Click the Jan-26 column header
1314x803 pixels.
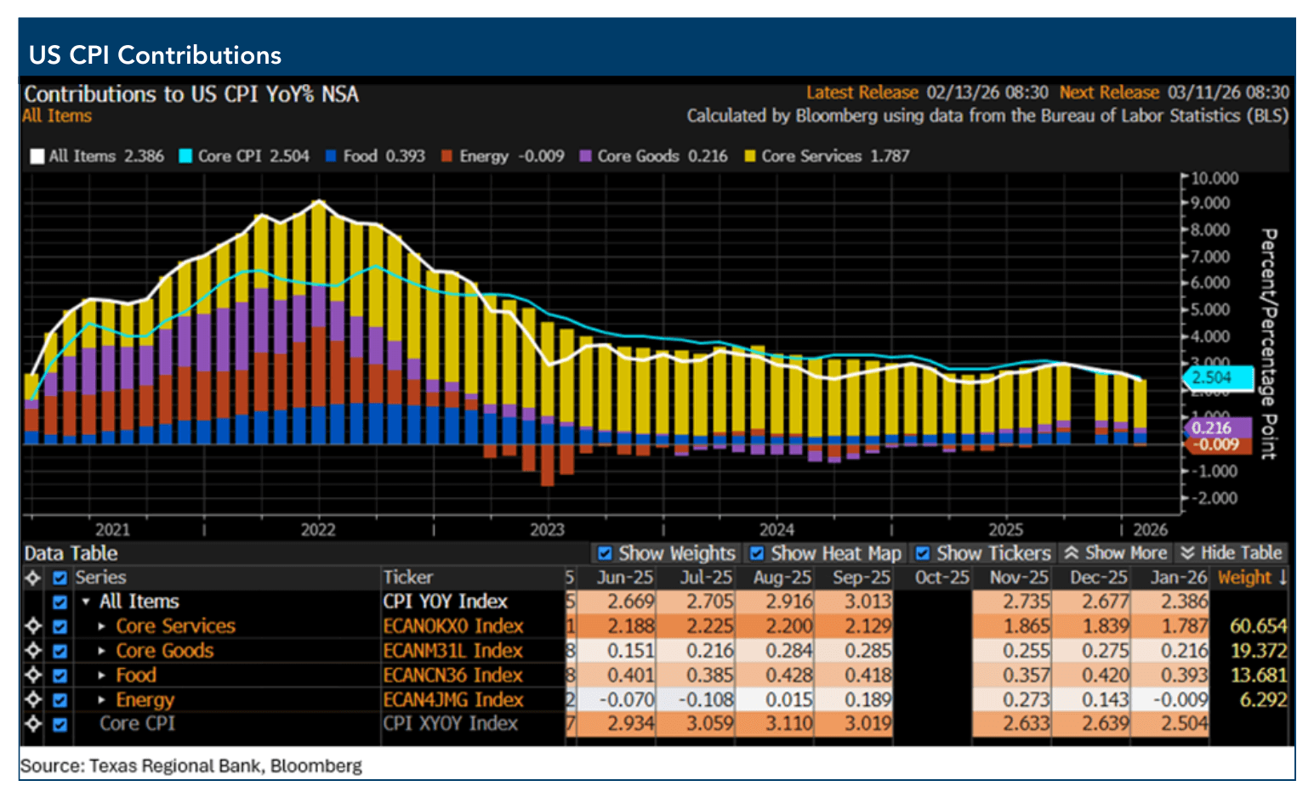1177,578
